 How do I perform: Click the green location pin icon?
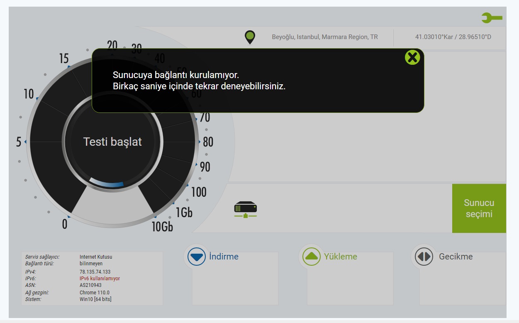click(250, 37)
